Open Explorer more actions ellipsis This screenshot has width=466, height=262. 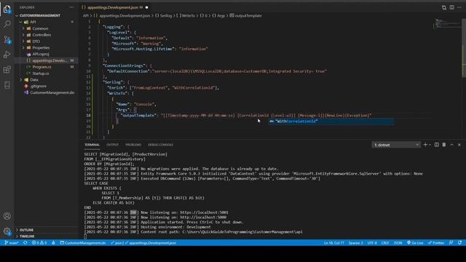pyautogui.click(x=72, y=7)
